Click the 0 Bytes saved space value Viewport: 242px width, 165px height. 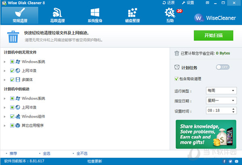click(x=223, y=53)
